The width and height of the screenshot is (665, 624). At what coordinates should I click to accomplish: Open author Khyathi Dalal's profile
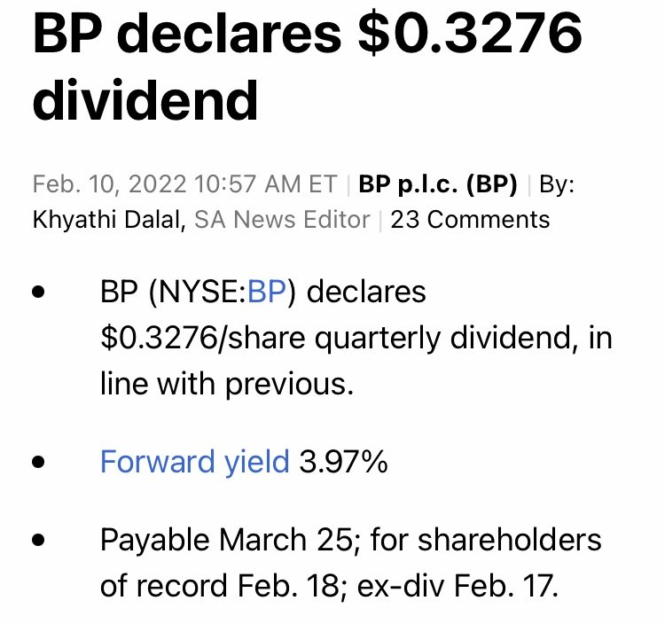pos(109,220)
